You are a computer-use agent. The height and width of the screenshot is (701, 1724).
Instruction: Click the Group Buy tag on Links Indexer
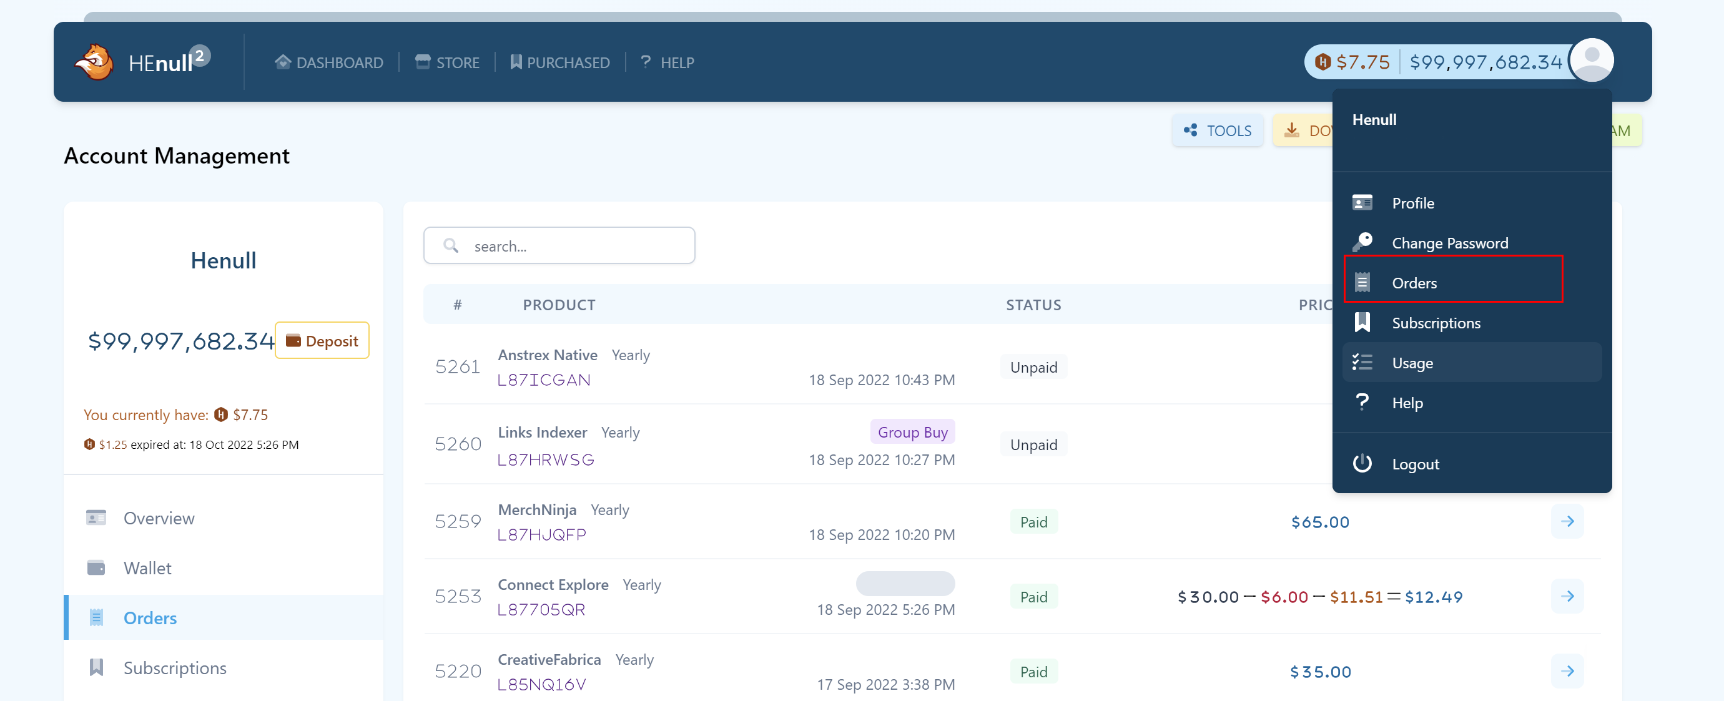point(912,432)
